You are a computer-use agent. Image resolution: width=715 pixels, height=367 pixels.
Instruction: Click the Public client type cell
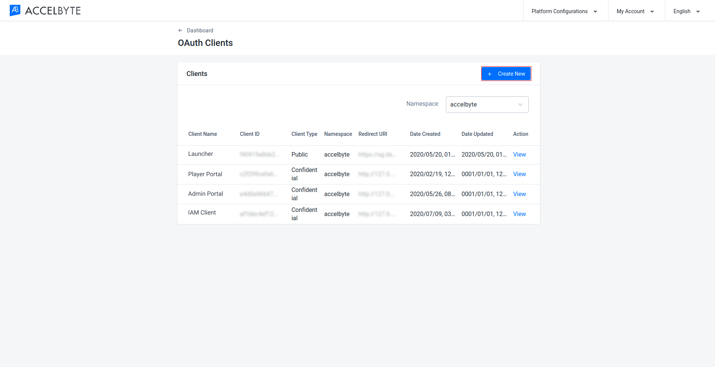(x=300, y=154)
